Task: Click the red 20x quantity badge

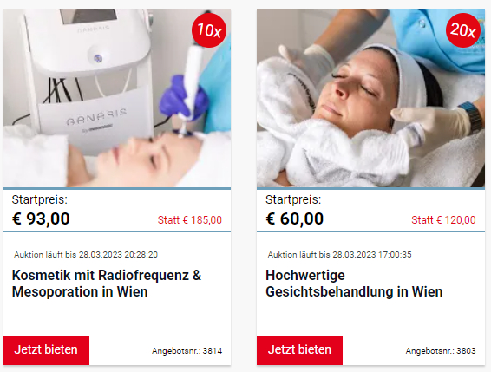Action: tap(463, 30)
